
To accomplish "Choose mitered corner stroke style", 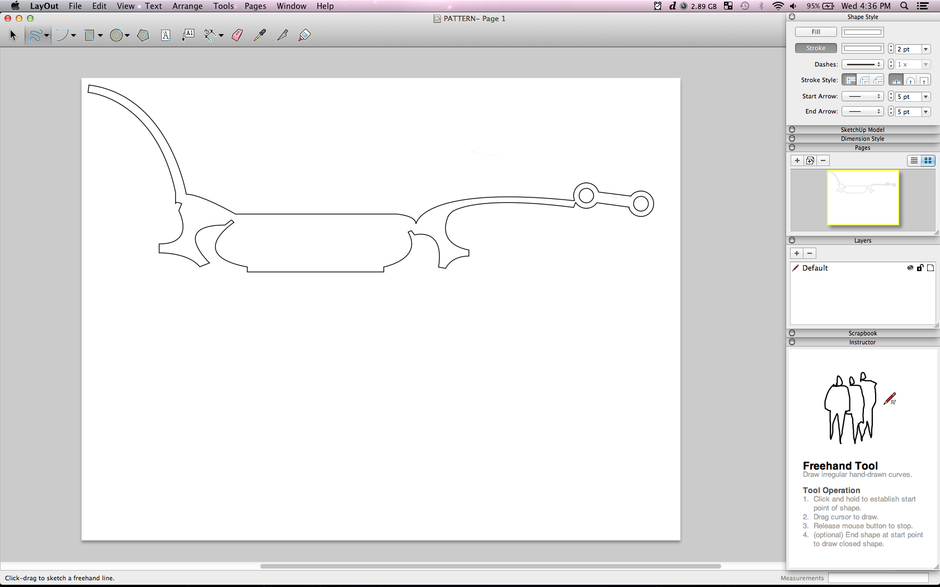I will coord(850,80).
